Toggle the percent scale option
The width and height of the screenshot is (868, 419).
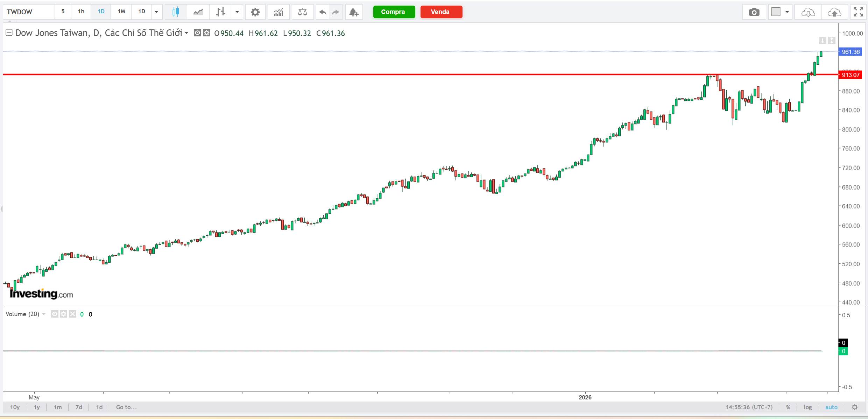click(788, 407)
